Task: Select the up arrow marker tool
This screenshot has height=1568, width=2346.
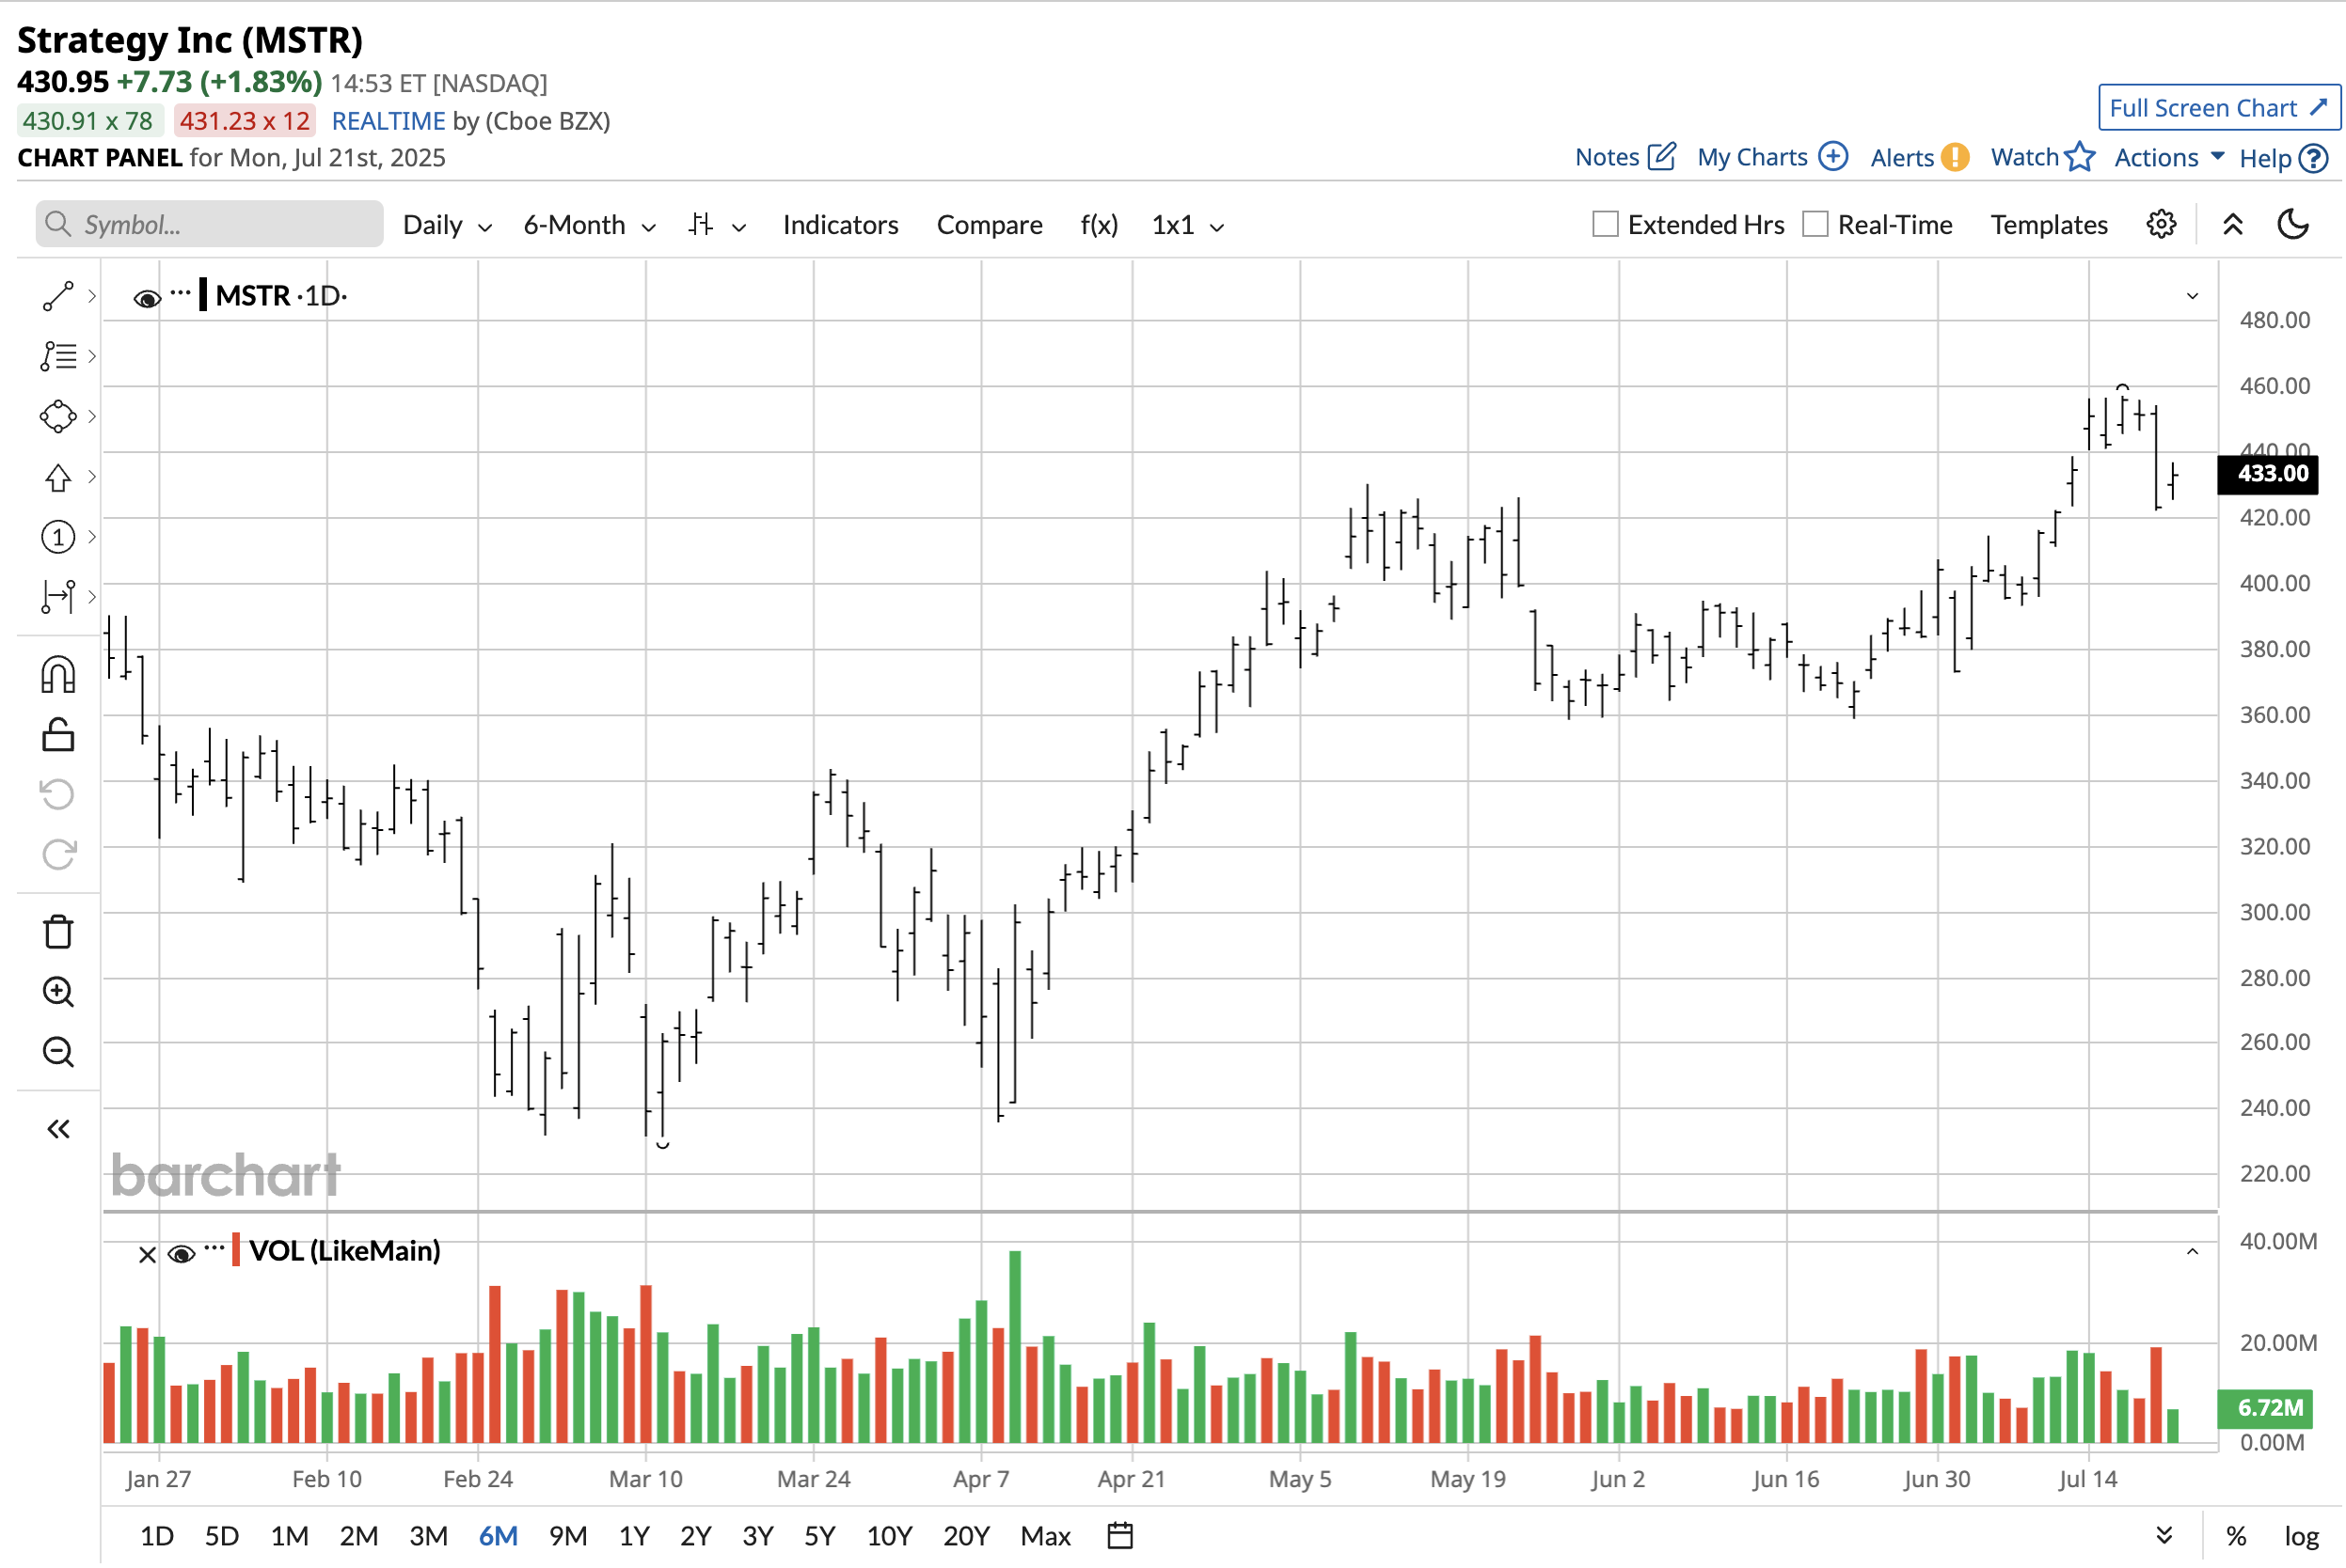Action: (x=58, y=477)
